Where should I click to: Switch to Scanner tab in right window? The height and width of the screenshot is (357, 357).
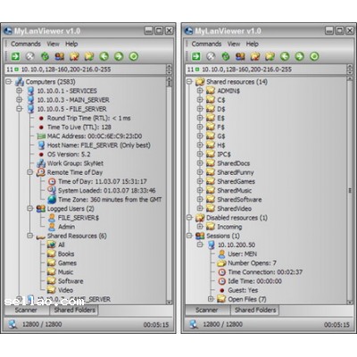(x=206, y=310)
